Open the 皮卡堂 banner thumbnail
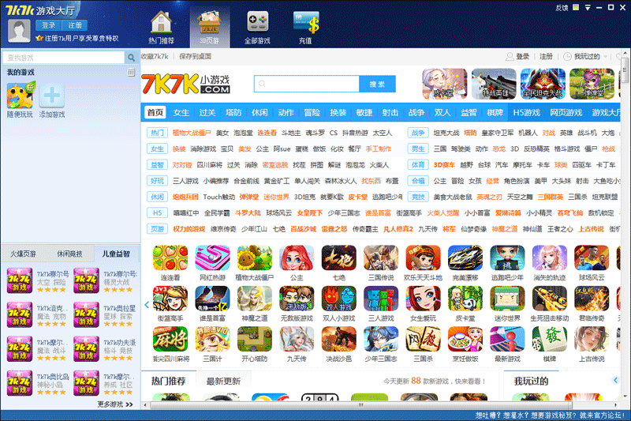 [x=444, y=84]
